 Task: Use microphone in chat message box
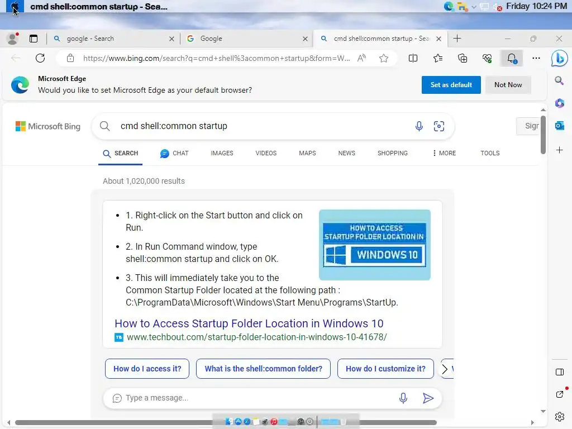coord(403,398)
